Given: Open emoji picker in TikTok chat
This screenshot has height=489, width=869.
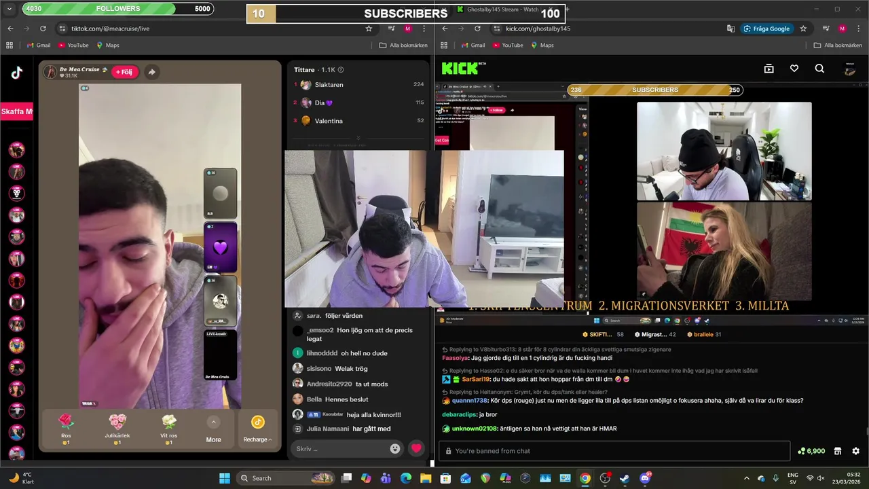Looking at the screenshot, I should (x=395, y=448).
